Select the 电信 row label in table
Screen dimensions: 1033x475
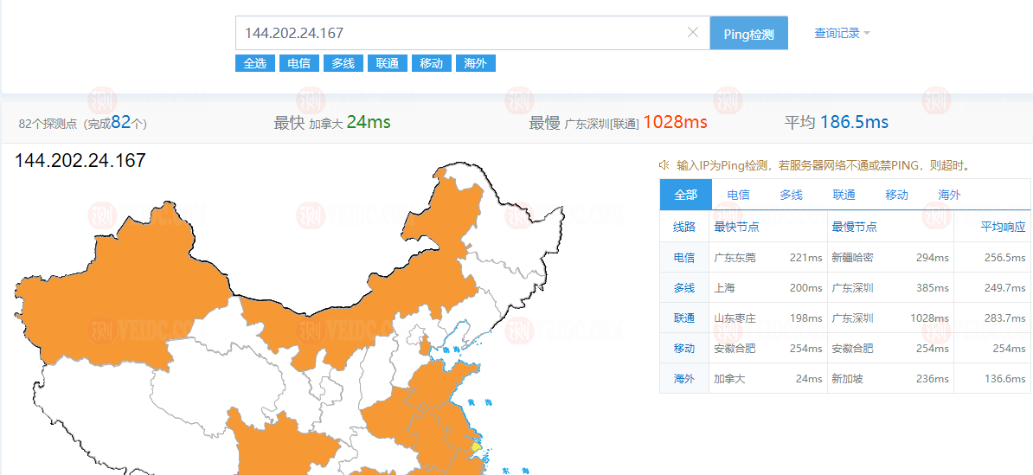[683, 258]
